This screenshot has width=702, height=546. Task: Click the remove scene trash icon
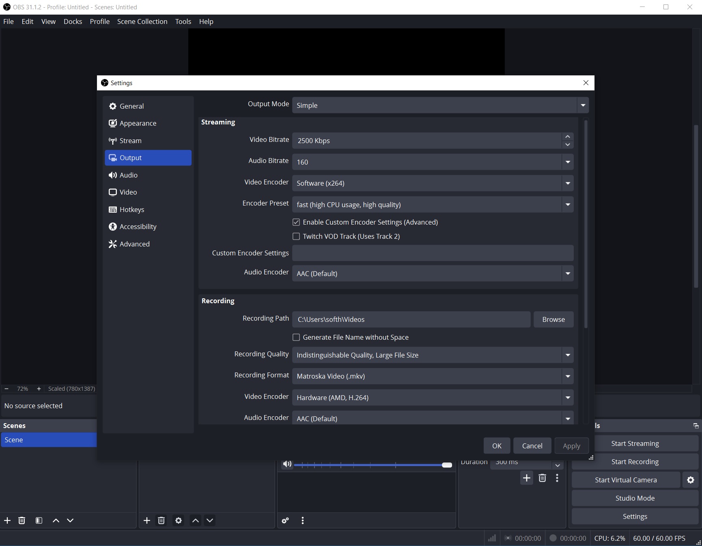(x=22, y=520)
